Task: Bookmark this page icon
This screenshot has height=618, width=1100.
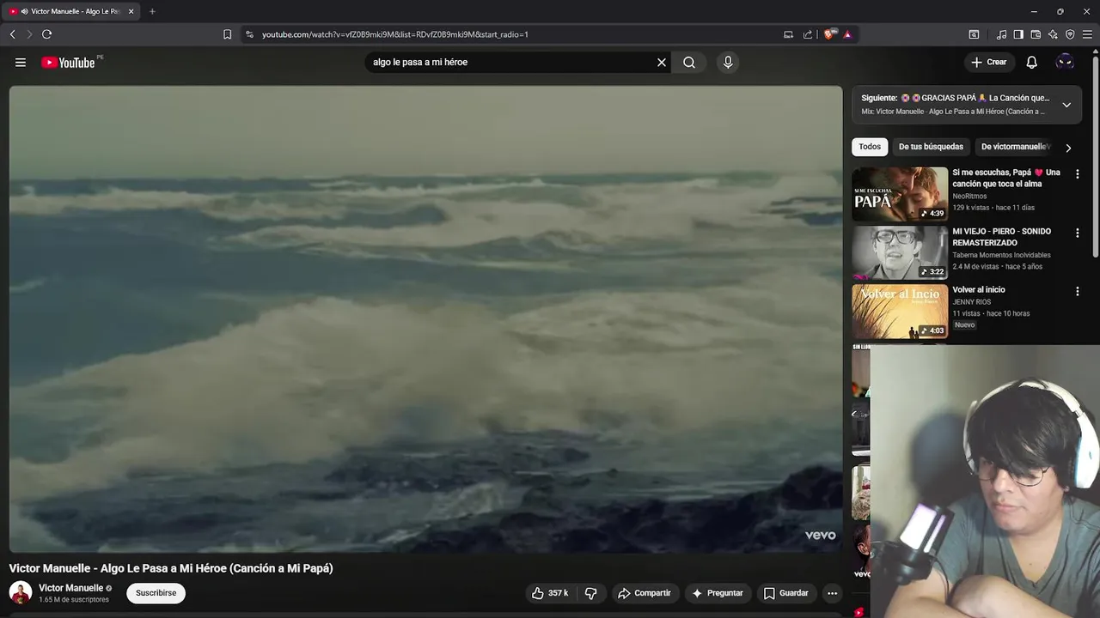Action: (227, 34)
